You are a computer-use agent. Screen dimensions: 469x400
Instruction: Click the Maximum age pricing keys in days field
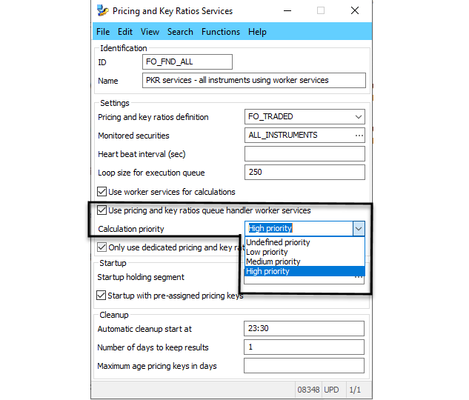304,366
